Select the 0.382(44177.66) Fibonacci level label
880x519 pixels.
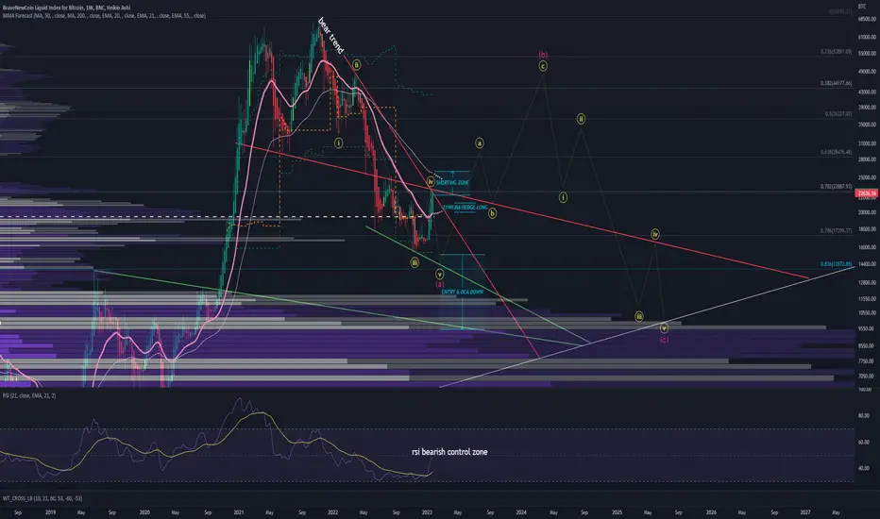[x=837, y=83]
